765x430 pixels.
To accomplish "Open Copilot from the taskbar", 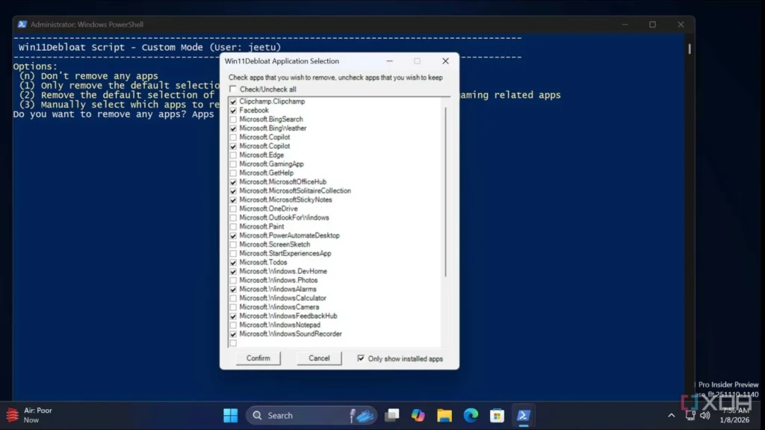I will point(418,415).
